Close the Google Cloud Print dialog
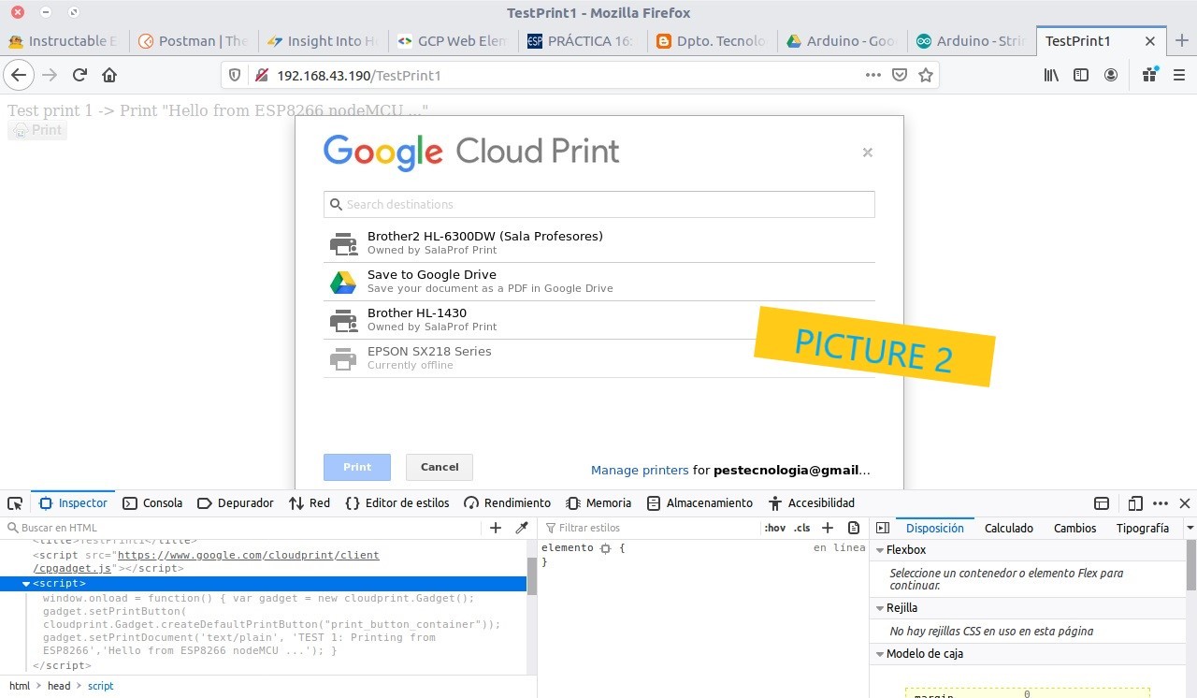 (x=868, y=153)
